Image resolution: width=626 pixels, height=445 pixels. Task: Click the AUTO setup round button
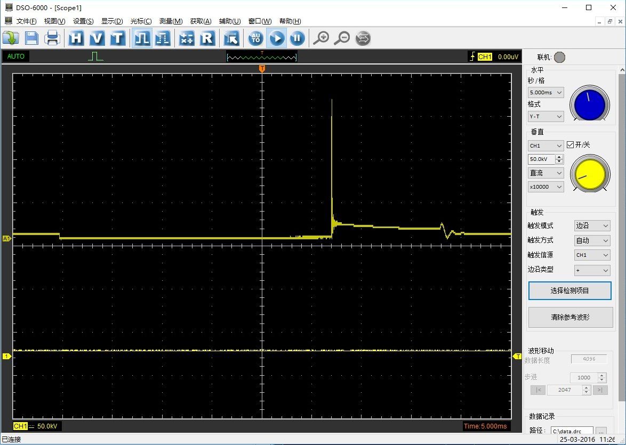point(256,38)
